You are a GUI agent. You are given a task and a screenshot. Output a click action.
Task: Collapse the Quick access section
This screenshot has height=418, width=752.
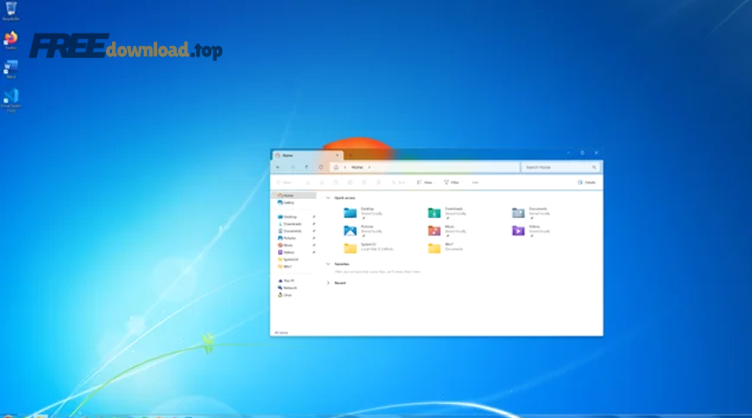click(328, 198)
